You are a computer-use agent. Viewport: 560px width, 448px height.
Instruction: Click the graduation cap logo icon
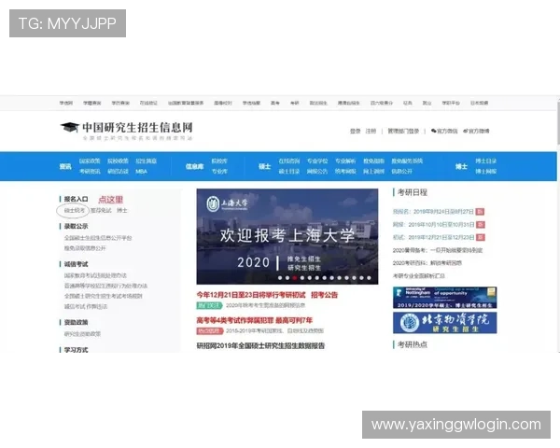point(70,127)
